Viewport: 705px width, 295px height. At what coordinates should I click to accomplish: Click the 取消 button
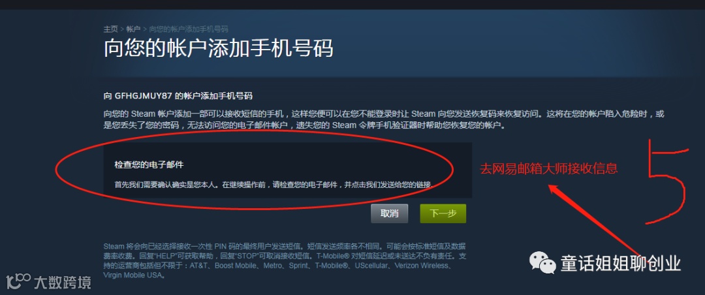(389, 213)
